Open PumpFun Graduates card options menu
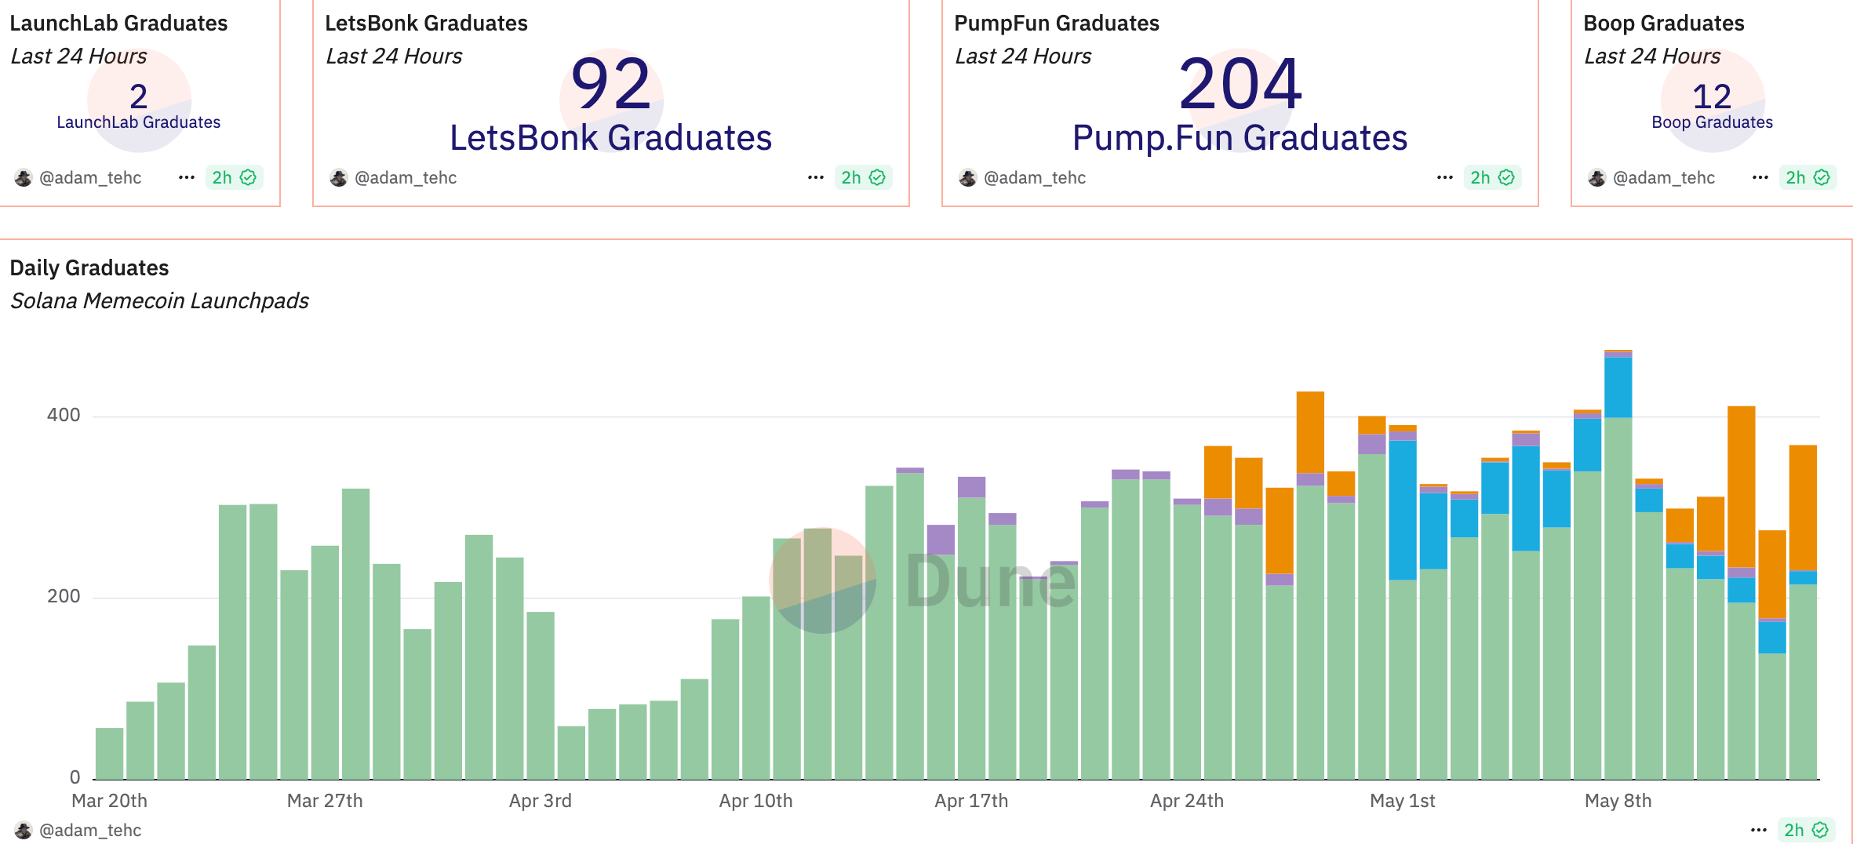The height and width of the screenshot is (844, 1853). [1444, 177]
